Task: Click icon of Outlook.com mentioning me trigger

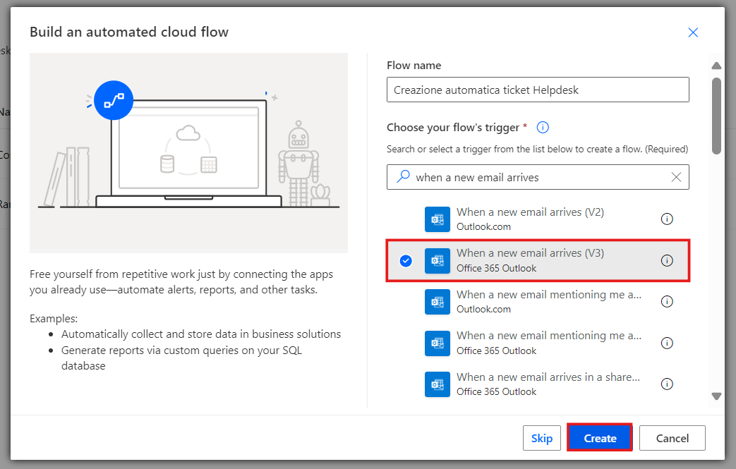Action: [437, 302]
